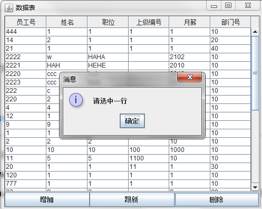This screenshot has height=209, width=262.
Task: Click the department cell 20
Action: click(230, 40)
